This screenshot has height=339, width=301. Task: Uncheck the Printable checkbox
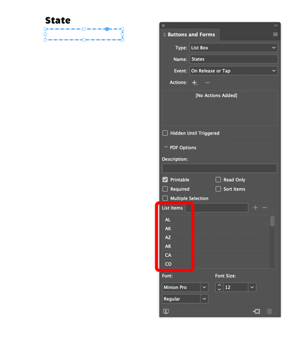click(165, 180)
